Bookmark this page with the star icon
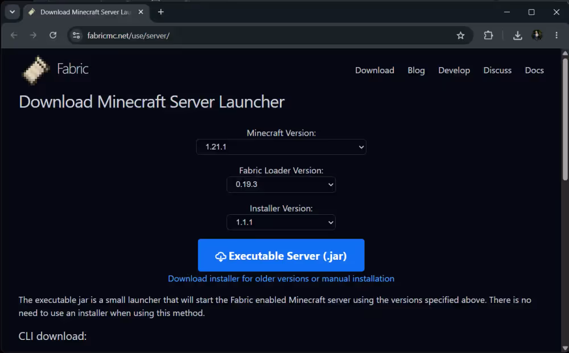This screenshot has width=569, height=353. (460, 35)
